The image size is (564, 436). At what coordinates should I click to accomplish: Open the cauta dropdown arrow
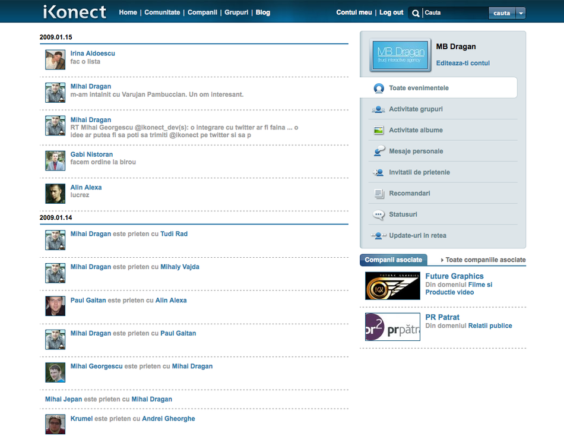(521, 13)
